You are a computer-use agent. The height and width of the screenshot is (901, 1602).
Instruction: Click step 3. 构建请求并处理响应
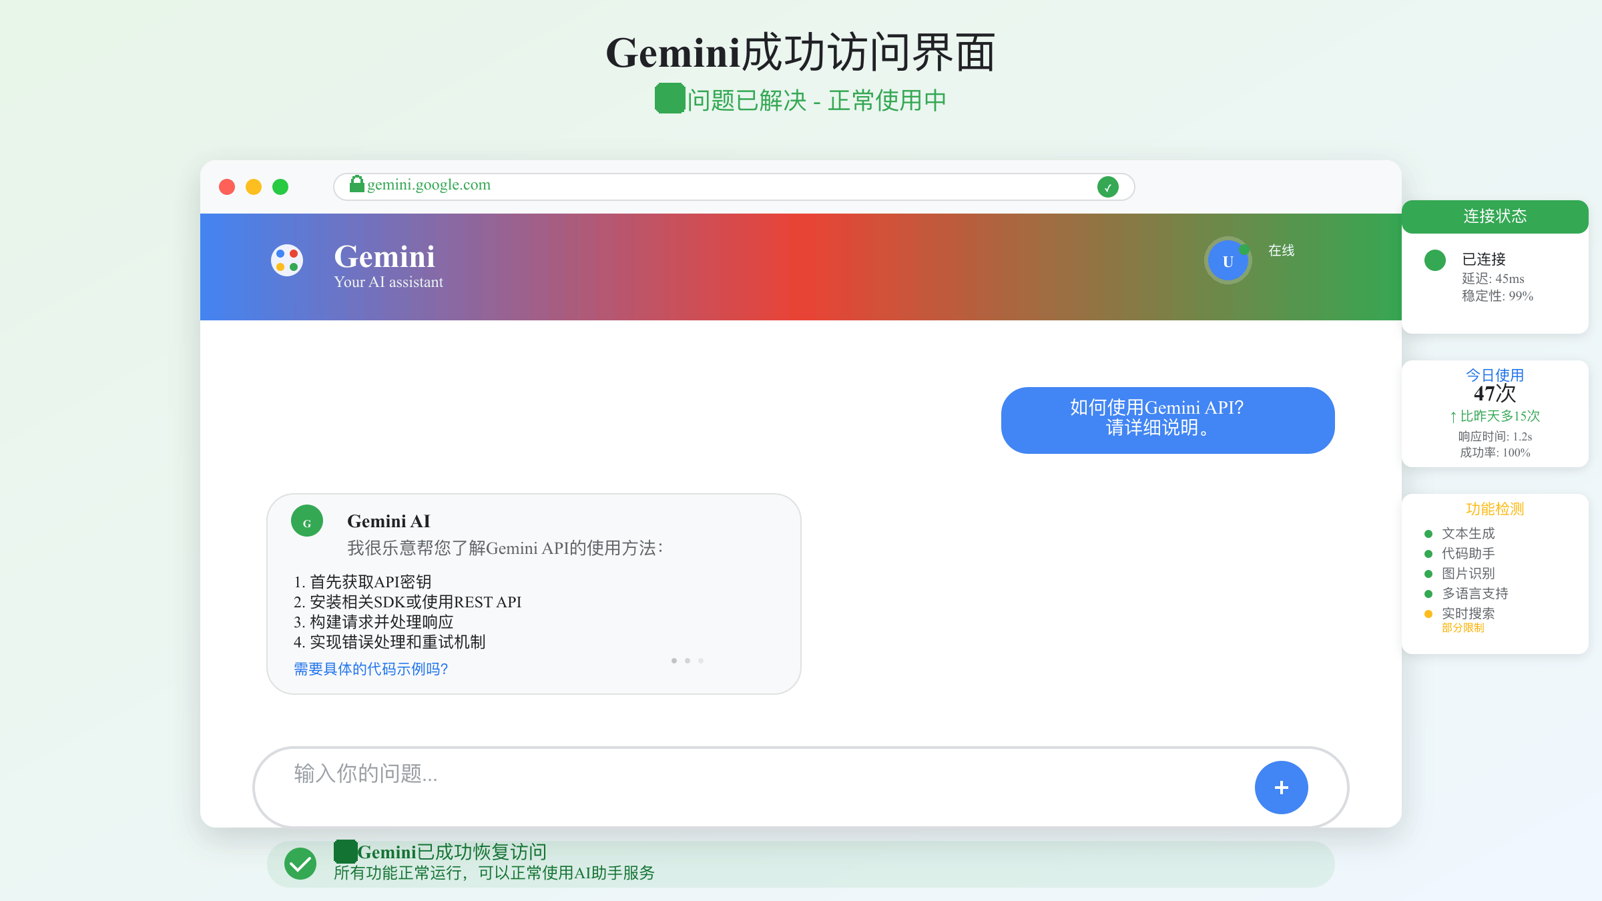click(x=374, y=622)
